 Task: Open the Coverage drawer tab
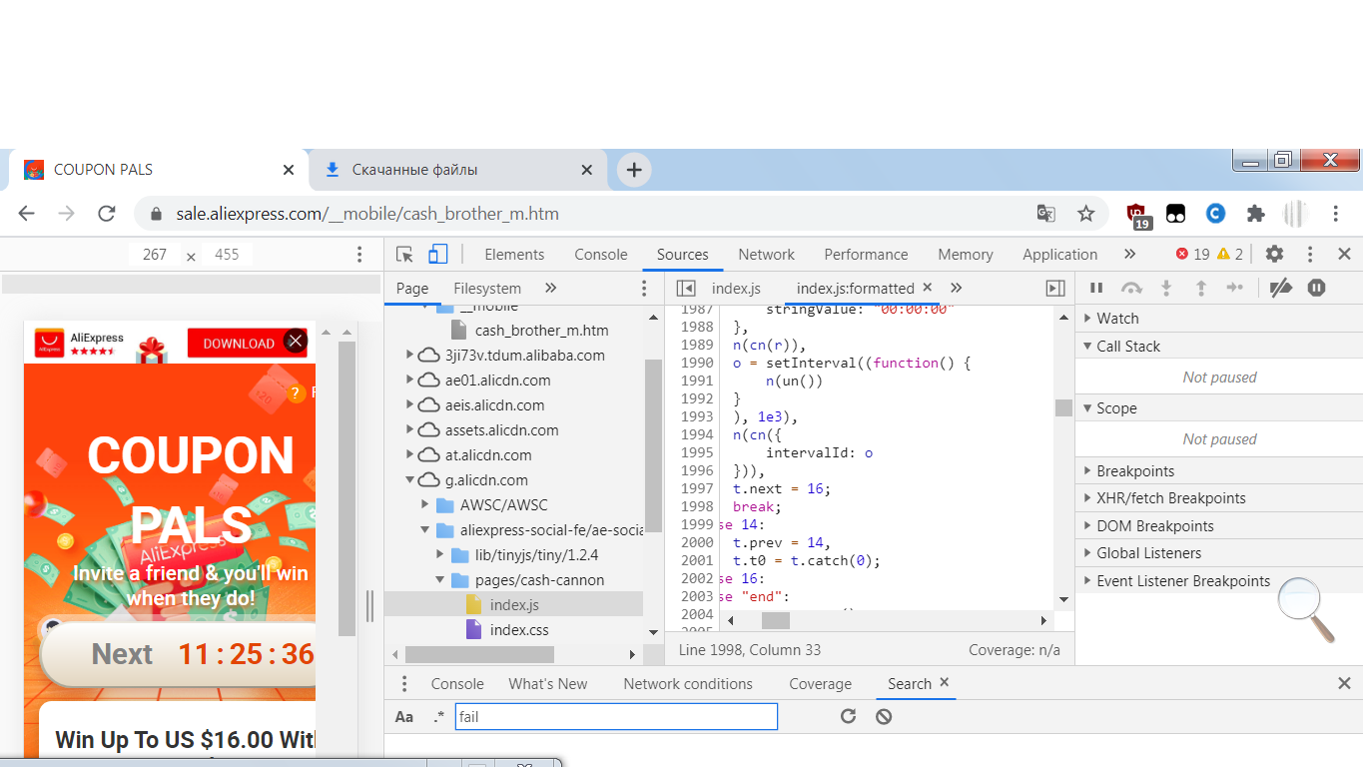click(x=820, y=684)
